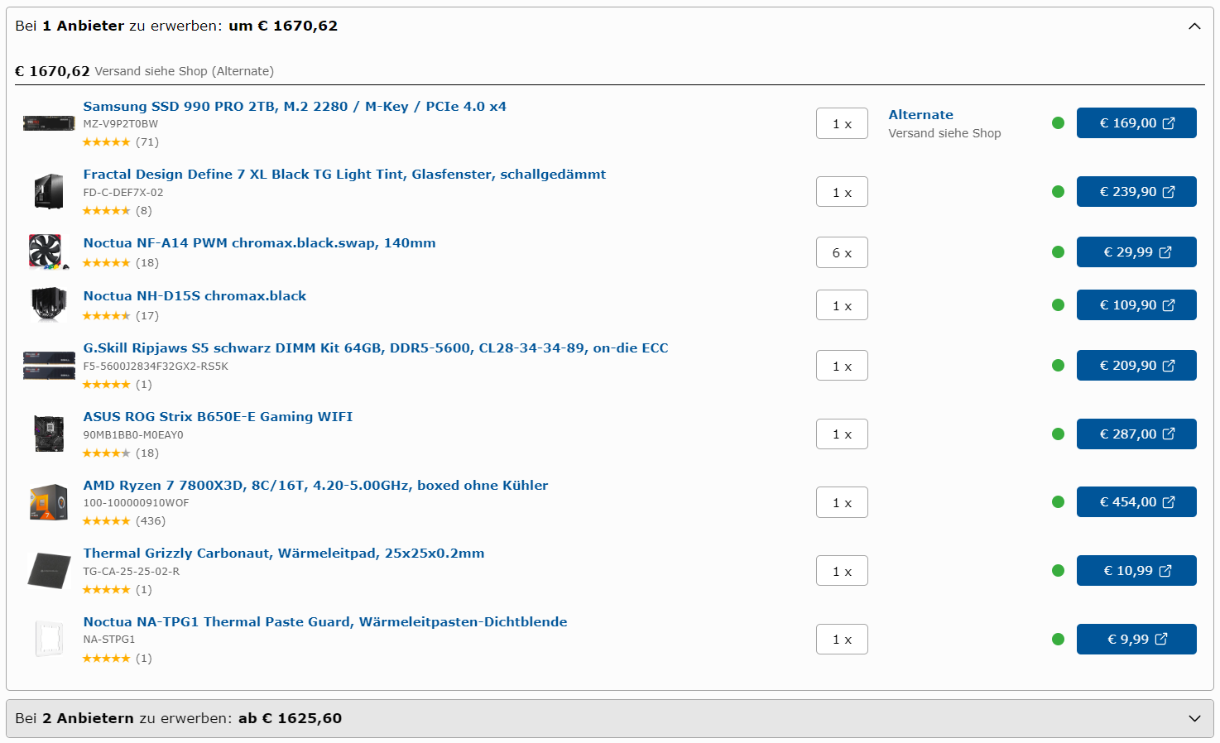Viewport: 1220px width, 743px height.
Task: Open Noctua NA-TPG1 Thermal Paste Guard link
Action: point(325,622)
